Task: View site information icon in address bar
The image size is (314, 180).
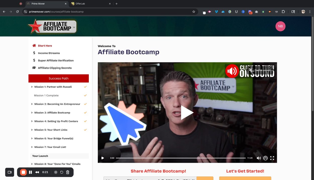Action: pos(25,11)
